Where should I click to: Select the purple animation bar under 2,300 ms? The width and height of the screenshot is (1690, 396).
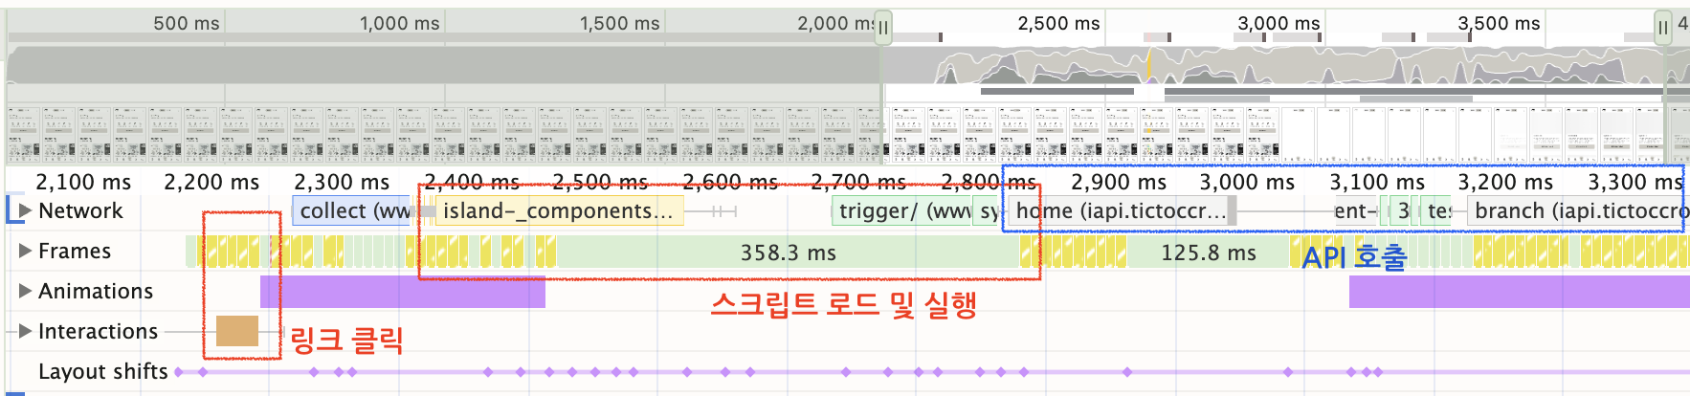pyautogui.click(x=403, y=292)
